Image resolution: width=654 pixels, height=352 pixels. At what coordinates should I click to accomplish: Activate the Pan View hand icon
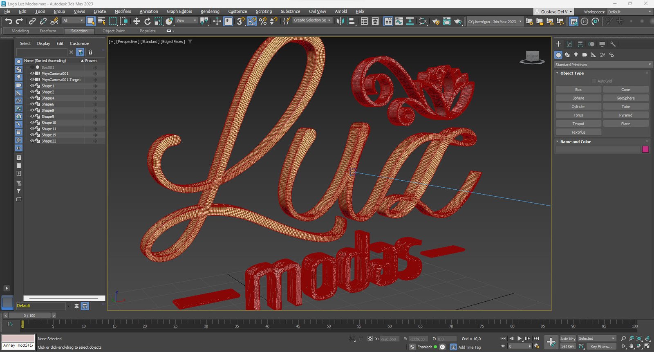coord(632,346)
